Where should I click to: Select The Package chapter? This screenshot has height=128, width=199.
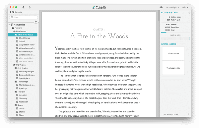pos(23,82)
